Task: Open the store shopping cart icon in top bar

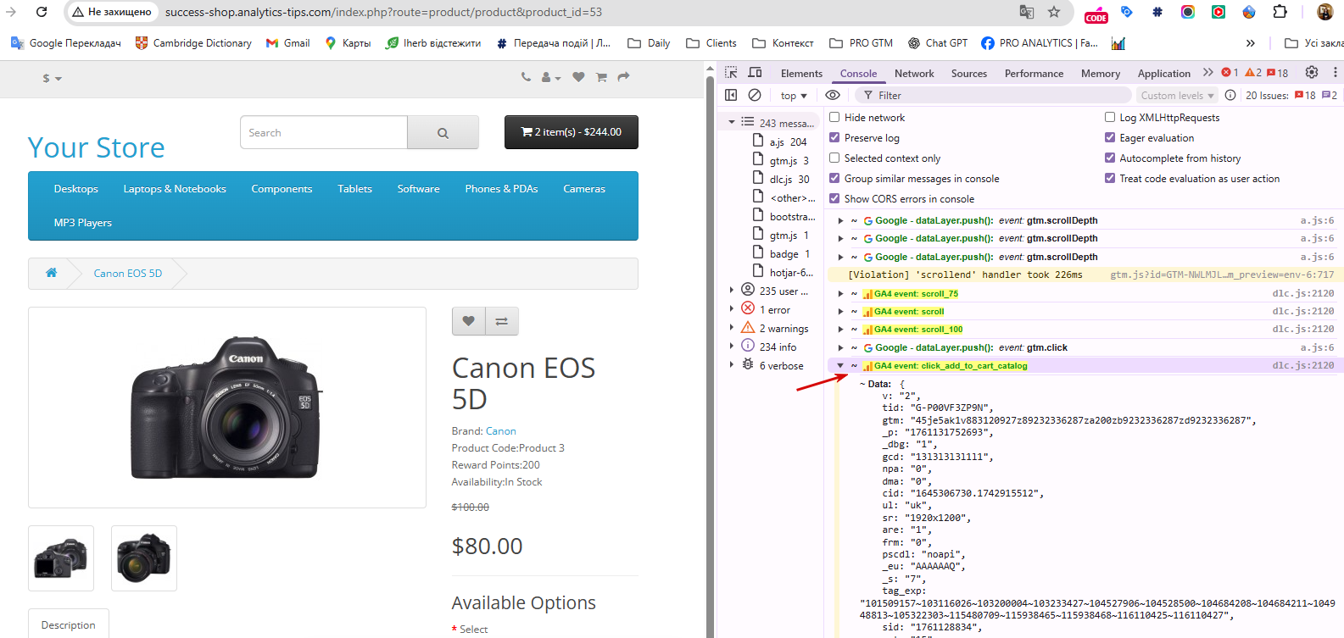Action: click(x=601, y=77)
